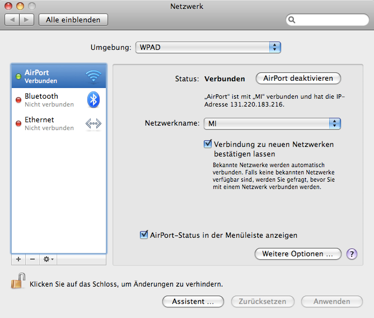Click AirPort deaktivieren button

[298, 79]
